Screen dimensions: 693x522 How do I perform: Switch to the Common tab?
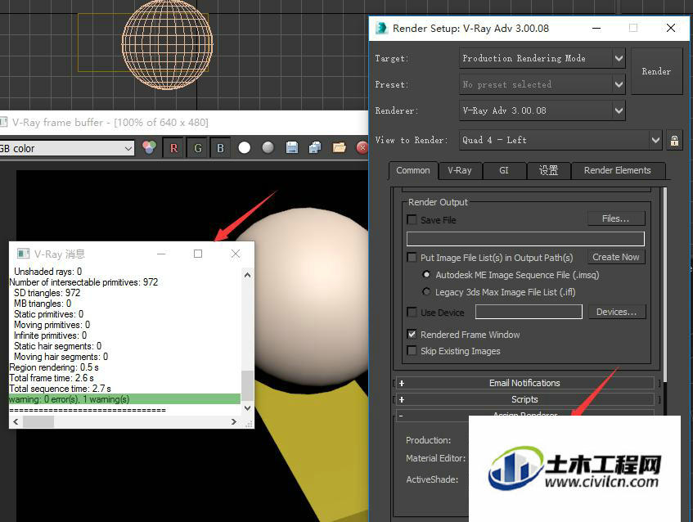coord(413,171)
